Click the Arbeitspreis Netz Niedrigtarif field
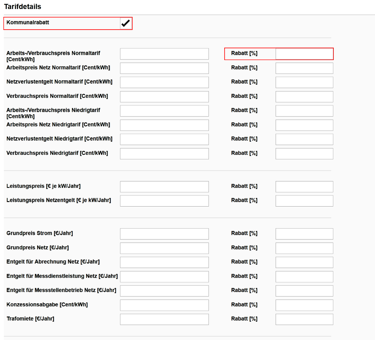Screen dimensions: 375x340 click(x=164, y=125)
